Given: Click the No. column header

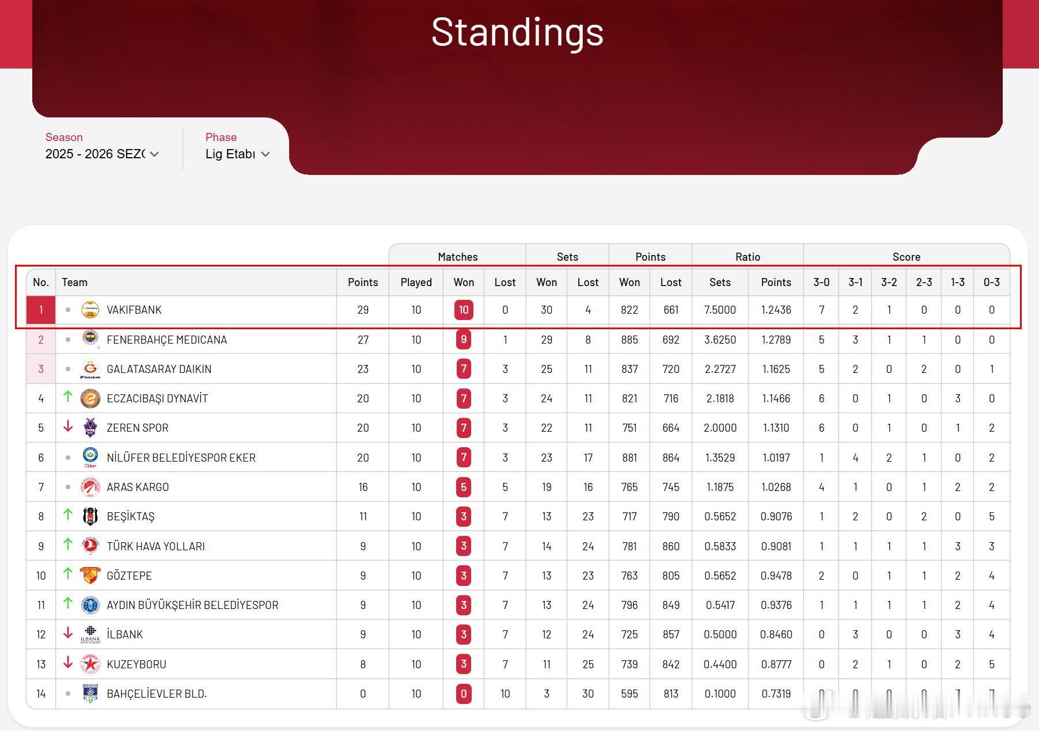Looking at the screenshot, I should click(x=41, y=282).
